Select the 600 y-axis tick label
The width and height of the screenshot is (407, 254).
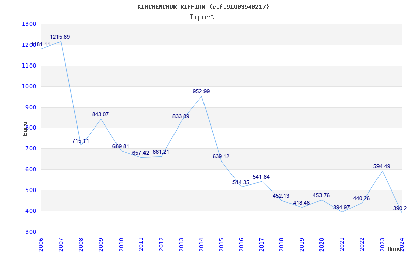[31, 170]
